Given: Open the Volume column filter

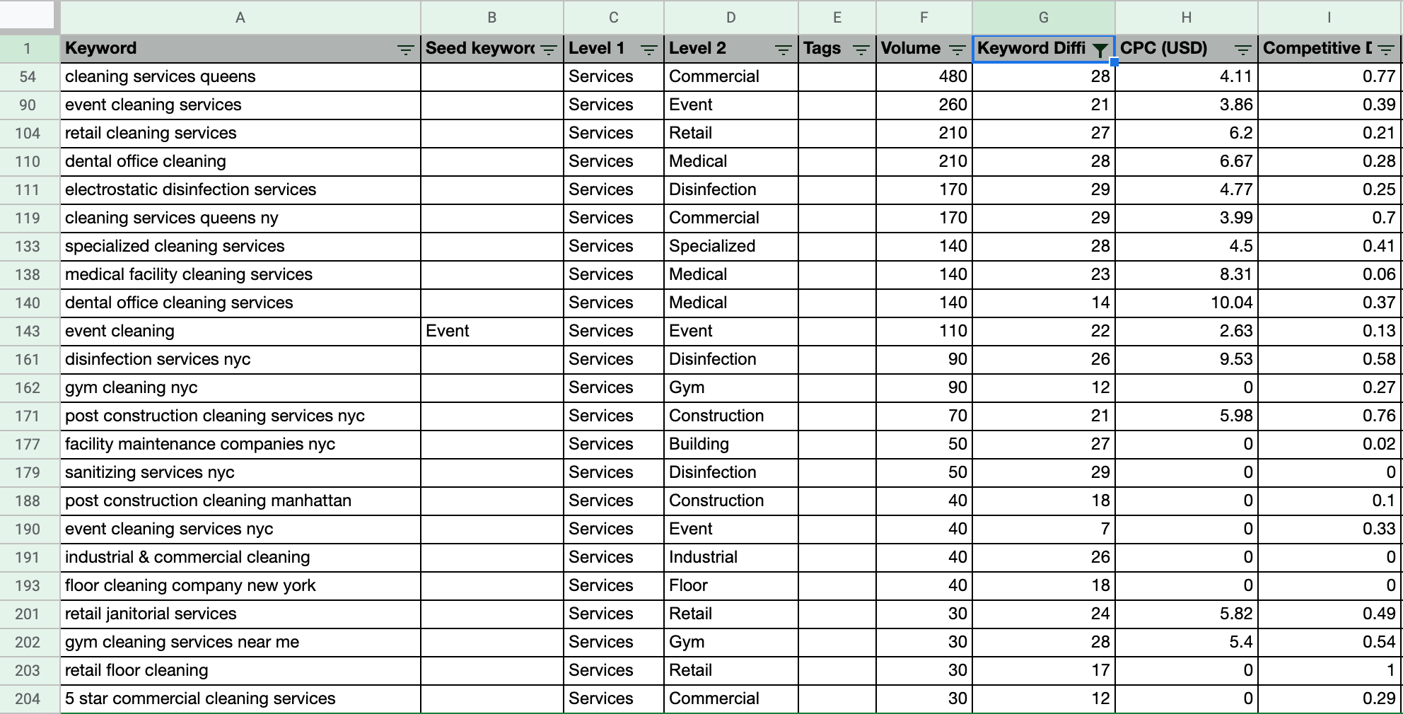Looking at the screenshot, I should [x=957, y=49].
